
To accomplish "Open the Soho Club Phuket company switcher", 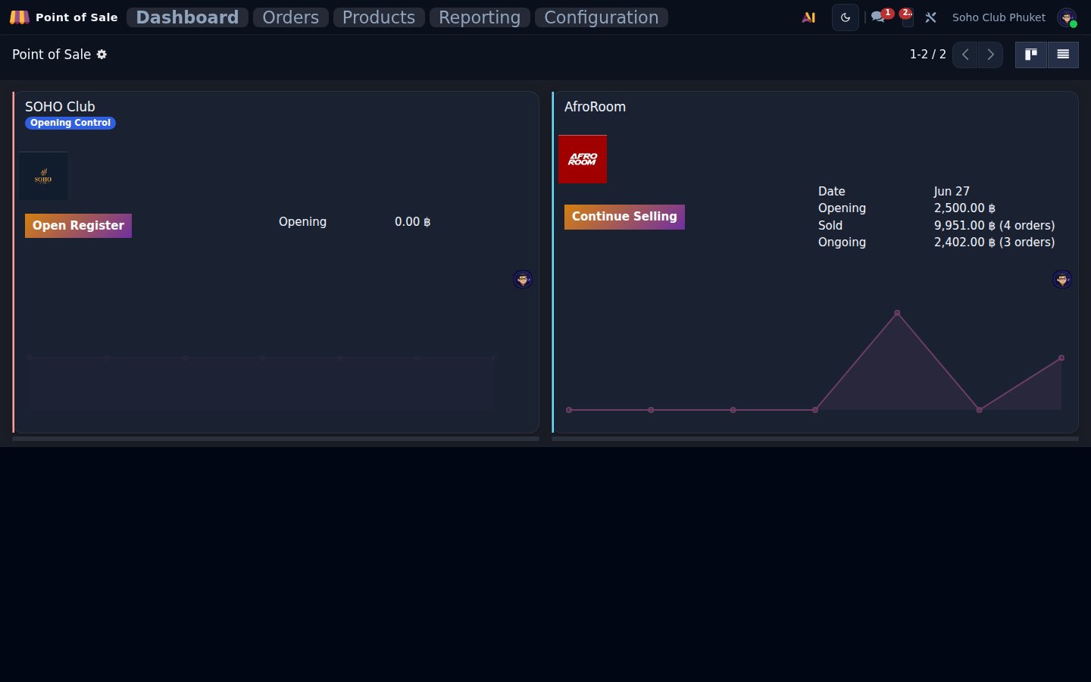I will tap(999, 17).
